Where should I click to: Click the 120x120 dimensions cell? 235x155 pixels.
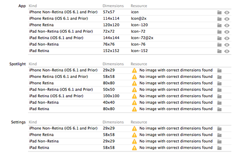[x=111, y=25]
